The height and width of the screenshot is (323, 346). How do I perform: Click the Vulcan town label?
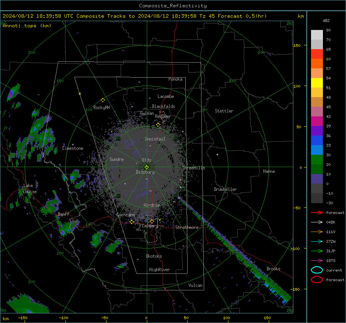[x=195, y=285]
